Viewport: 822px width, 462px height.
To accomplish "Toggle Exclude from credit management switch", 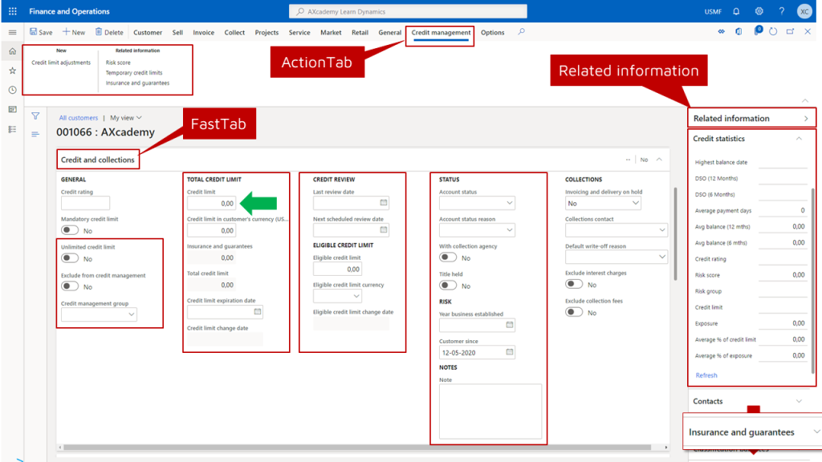I will coord(70,286).
